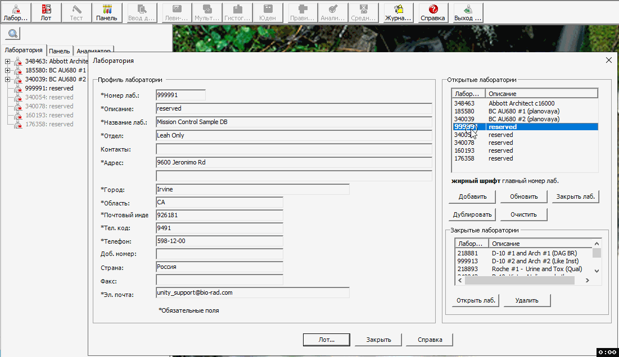This screenshot has width=619, height=357.
Task: Expand tree node 185580 BC AU680 #1
Action: (7, 70)
